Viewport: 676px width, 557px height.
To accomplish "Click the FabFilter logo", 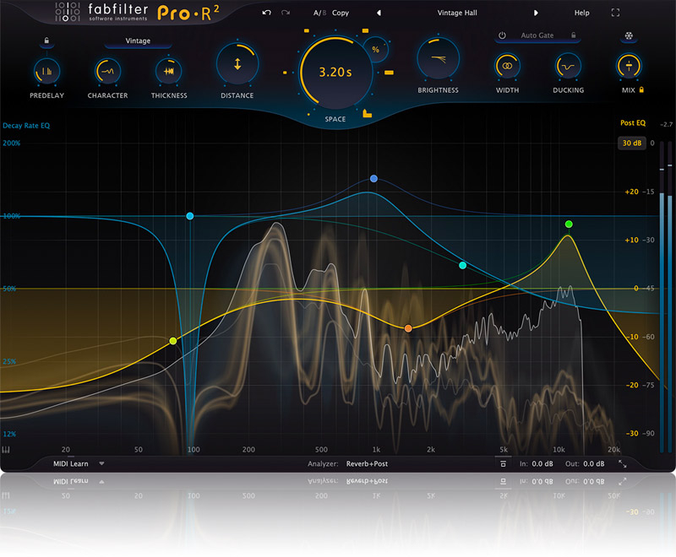I will click(x=101, y=12).
